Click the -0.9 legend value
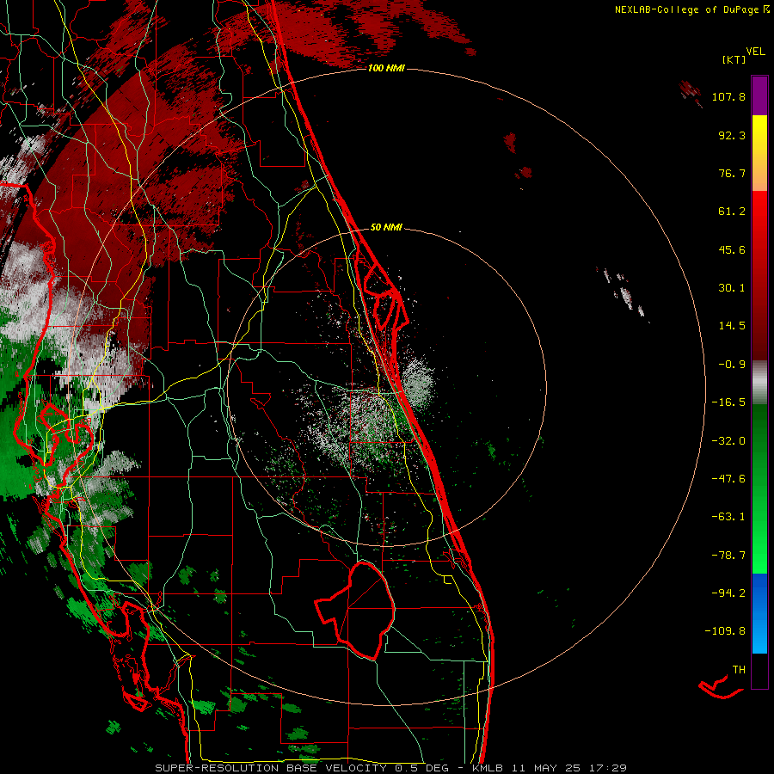The height and width of the screenshot is (774, 774). (732, 365)
